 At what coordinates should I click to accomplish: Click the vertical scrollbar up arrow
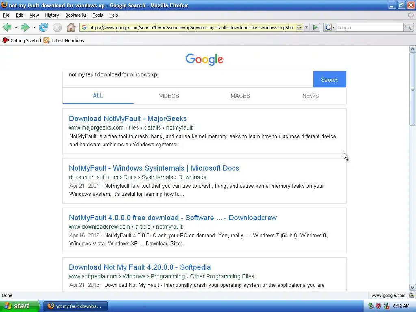click(413, 49)
